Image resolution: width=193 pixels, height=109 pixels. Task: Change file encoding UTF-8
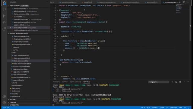[x=162, y=108]
